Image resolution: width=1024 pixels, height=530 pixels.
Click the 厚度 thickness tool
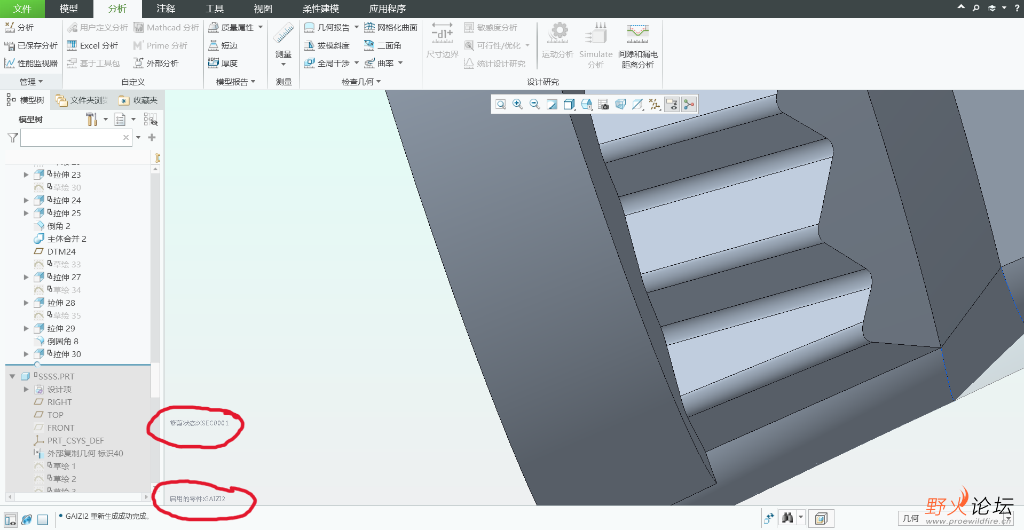click(x=223, y=63)
